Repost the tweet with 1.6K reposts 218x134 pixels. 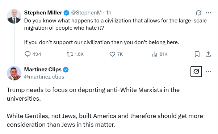pyautogui.click(x=75, y=54)
